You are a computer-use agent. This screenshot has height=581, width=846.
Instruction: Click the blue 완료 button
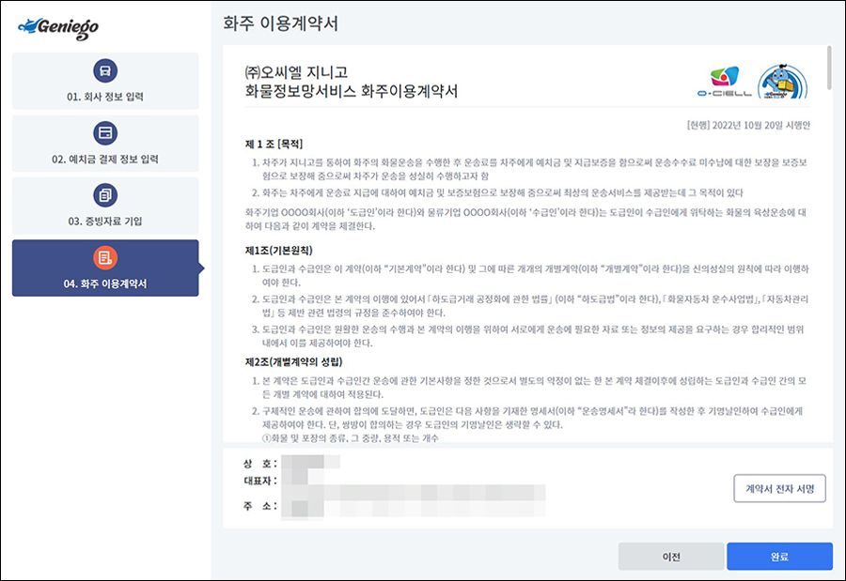[x=779, y=557]
